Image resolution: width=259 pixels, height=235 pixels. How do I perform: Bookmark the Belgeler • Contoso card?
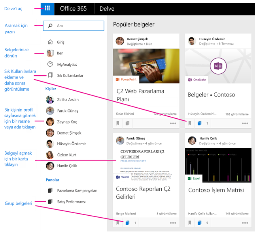pyautogui.click(x=190, y=123)
